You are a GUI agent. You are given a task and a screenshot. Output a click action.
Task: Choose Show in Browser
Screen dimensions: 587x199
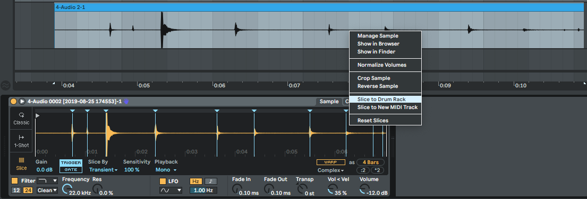tap(378, 43)
